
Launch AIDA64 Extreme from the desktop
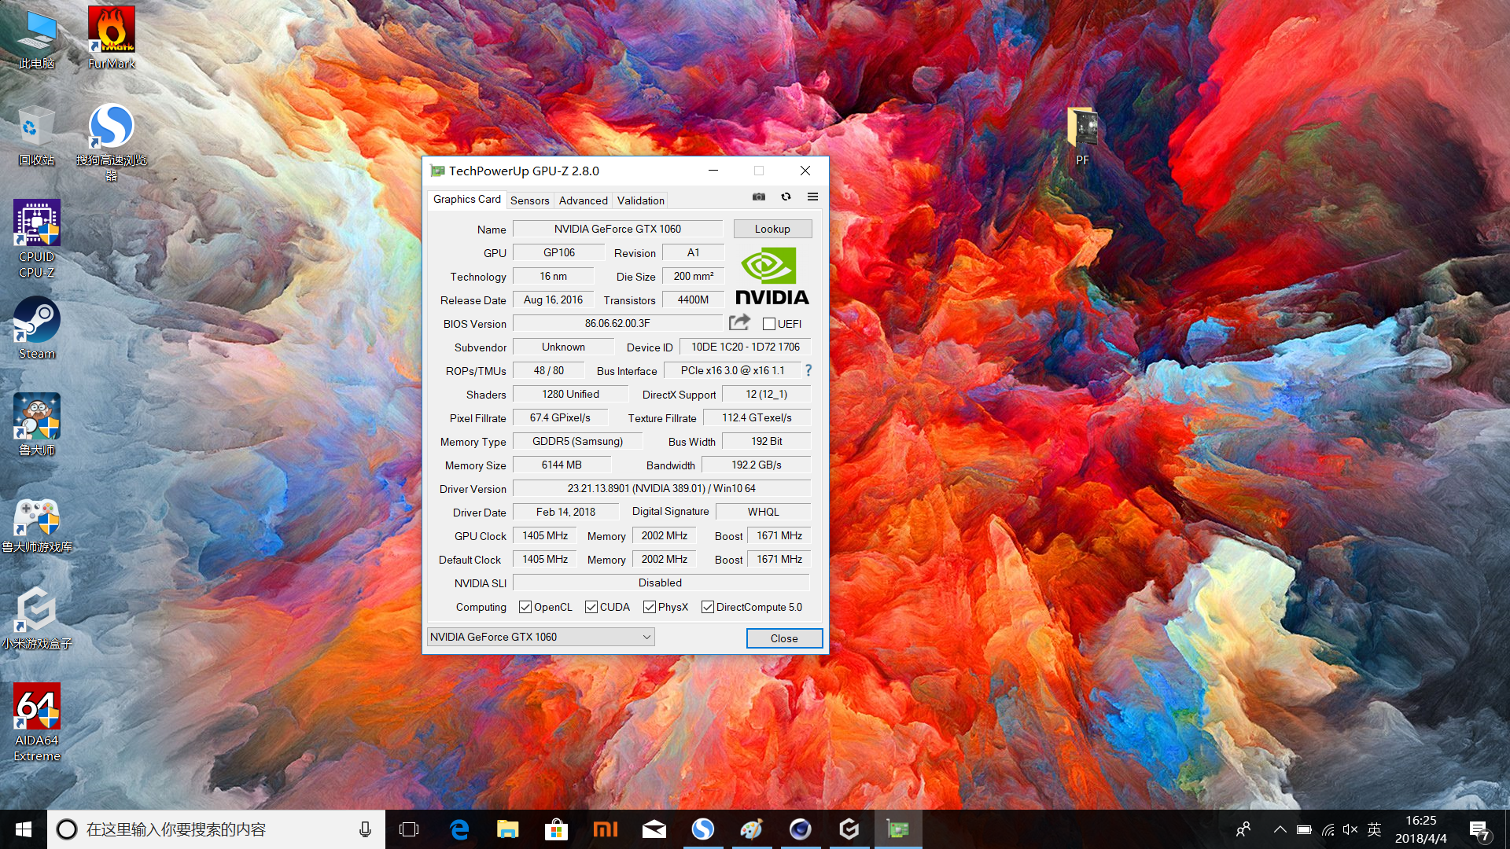tap(37, 722)
